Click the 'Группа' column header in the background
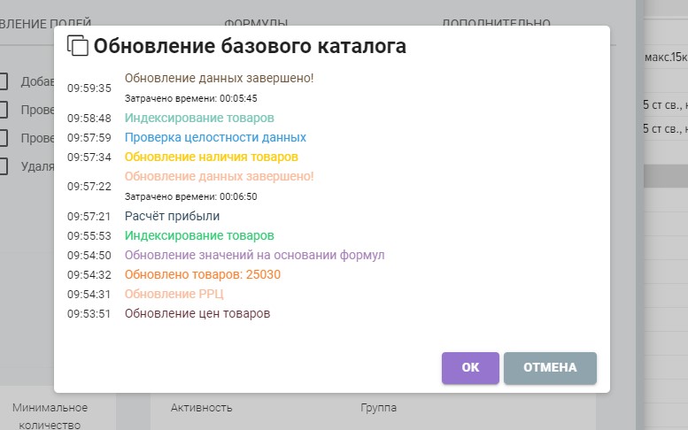 click(x=378, y=408)
